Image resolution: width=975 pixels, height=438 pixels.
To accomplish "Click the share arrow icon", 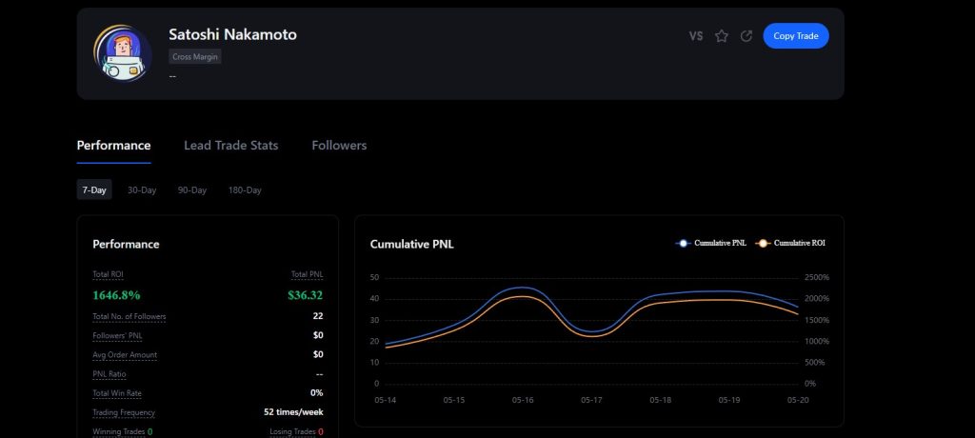I will (746, 36).
